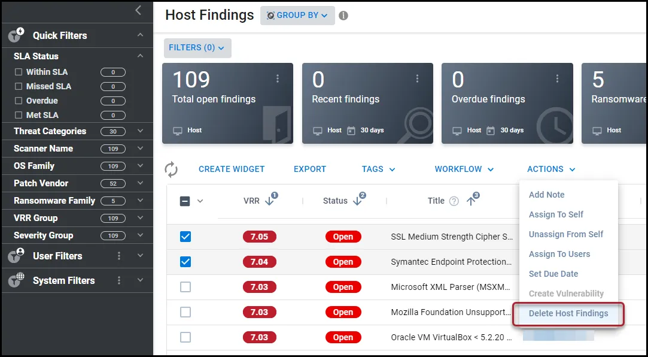Viewport: 648px width, 357px height.
Task: Open the Filters (0) dropdown
Action: coord(197,48)
